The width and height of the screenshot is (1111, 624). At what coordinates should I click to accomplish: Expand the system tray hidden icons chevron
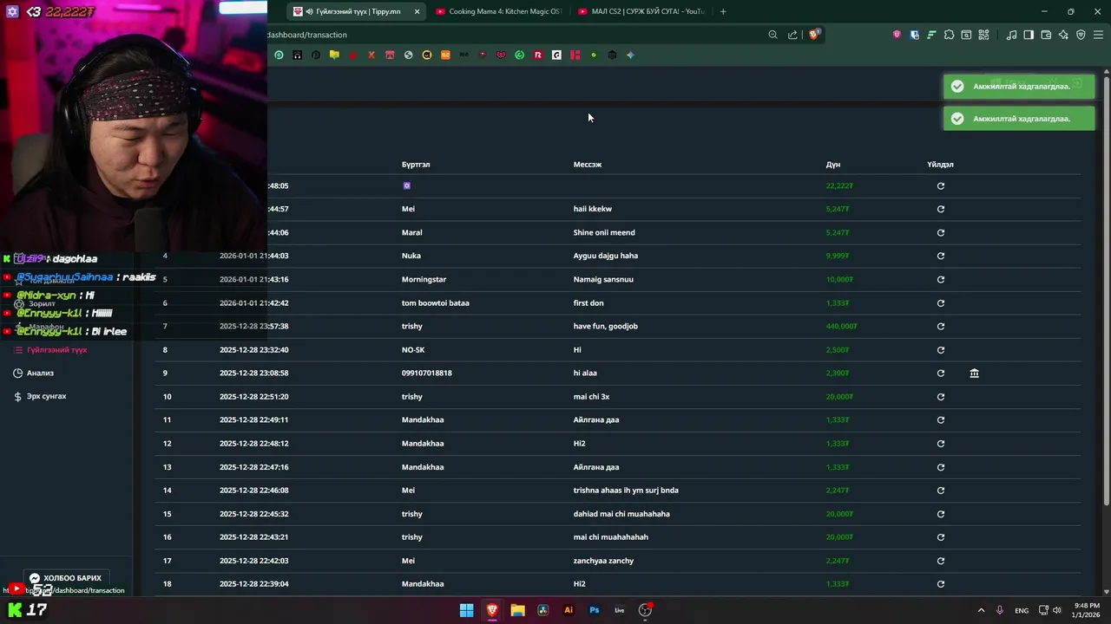tap(981, 610)
